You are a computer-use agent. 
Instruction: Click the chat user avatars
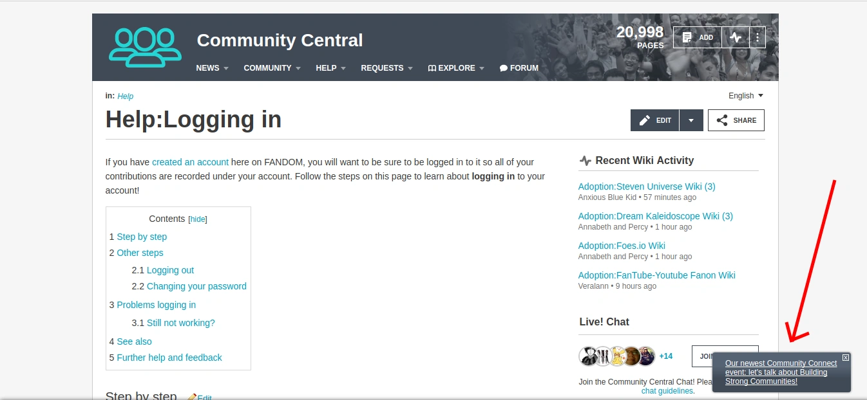pyautogui.click(x=616, y=356)
